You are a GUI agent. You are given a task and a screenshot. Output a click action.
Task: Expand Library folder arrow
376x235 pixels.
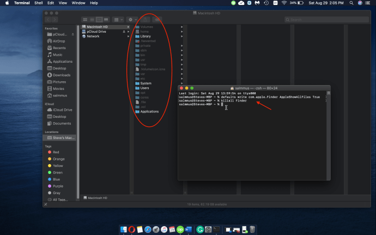tap(182, 36)
